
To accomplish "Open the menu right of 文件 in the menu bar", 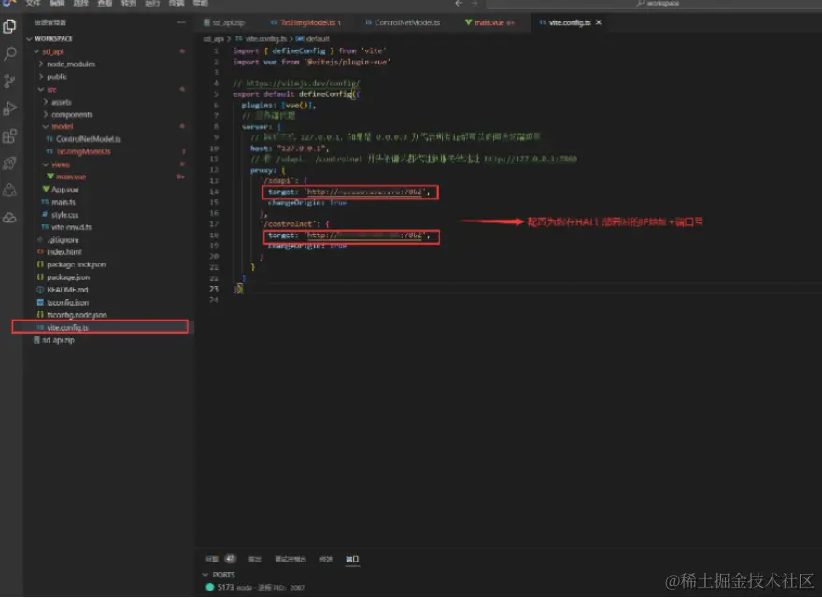I will click(57, 3).
